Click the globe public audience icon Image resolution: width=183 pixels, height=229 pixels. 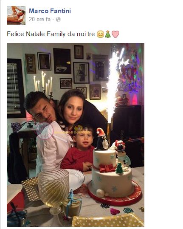(x=58, y=20)
